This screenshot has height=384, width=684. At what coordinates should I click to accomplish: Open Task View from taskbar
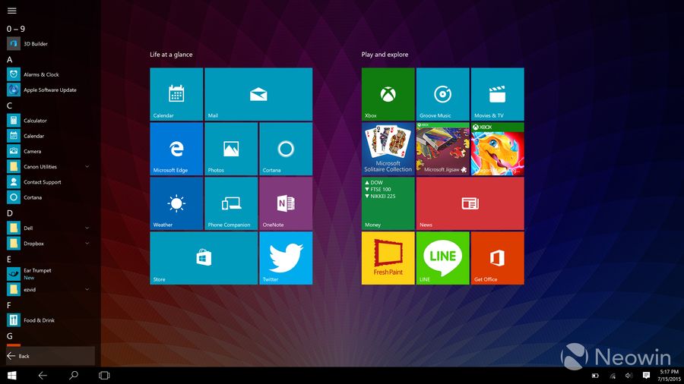104,376
